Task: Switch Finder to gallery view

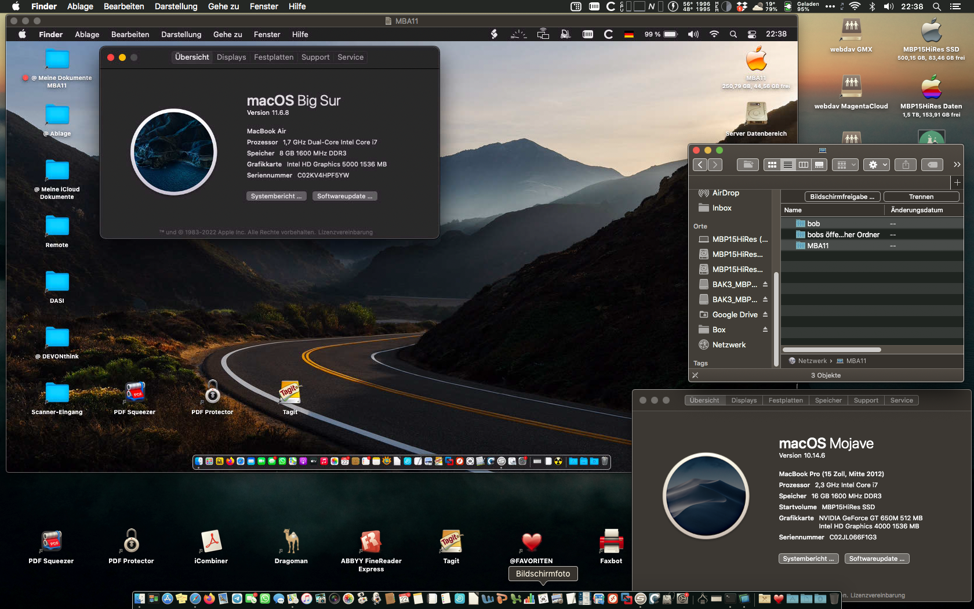Action: (x=819, y=165)
